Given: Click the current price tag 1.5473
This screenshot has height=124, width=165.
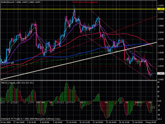Looking at the screenshot, I should coord(161,73).
